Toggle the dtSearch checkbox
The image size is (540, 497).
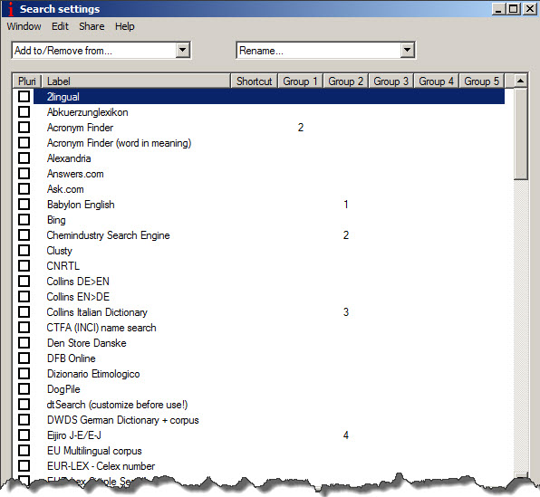(x=24, y=404)
